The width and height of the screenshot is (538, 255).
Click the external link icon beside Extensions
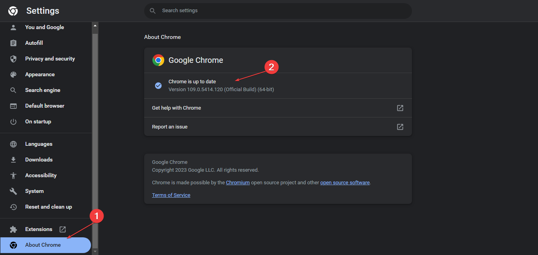63,229
